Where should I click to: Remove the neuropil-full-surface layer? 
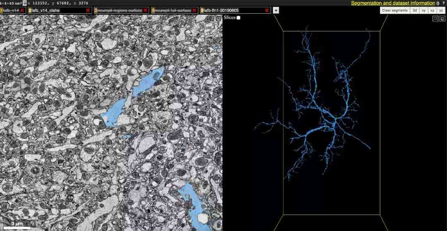click(x=195, y=10)
